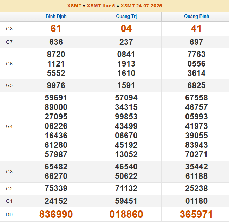The height and width of the screenshot is (222, 229).
Task: Select the G5 row label
Action: coord(9,85)
